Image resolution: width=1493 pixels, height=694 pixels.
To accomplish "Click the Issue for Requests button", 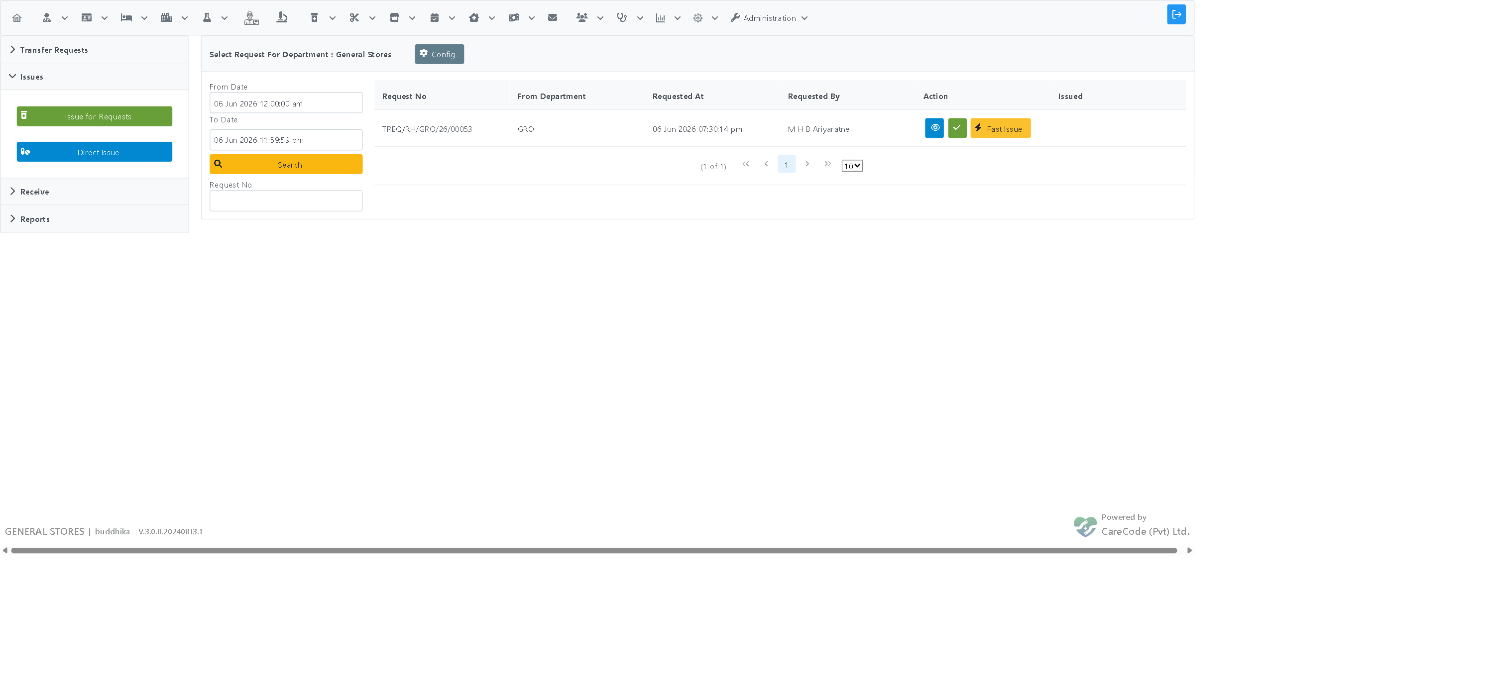I will (x=95, y=116).
